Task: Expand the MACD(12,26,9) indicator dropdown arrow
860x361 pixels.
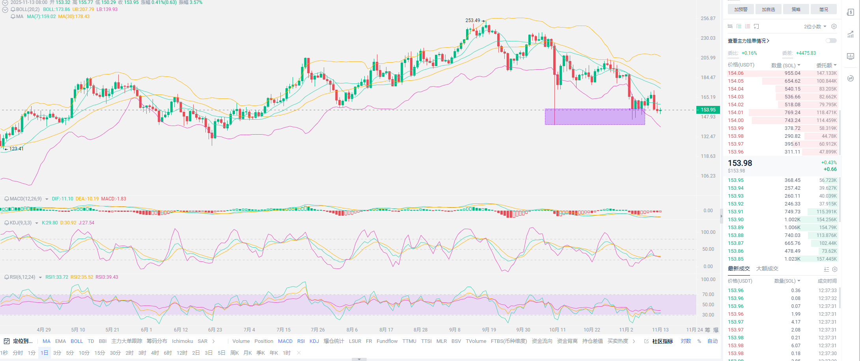Action: (x=47, y=199)
